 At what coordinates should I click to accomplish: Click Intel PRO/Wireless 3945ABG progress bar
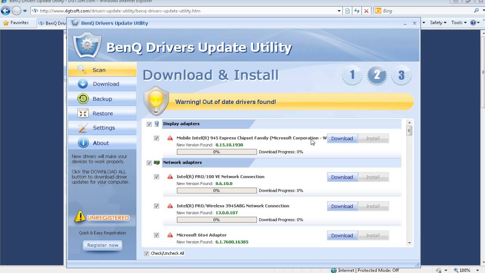pos(217,220)
